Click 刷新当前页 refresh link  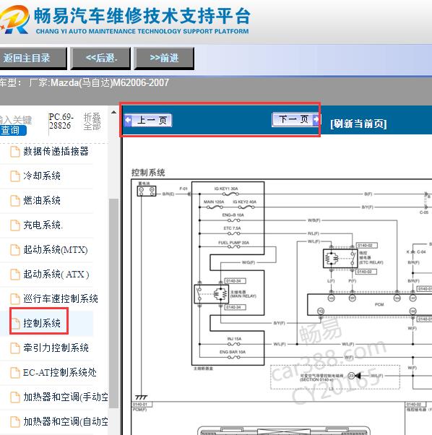(358, 124)
